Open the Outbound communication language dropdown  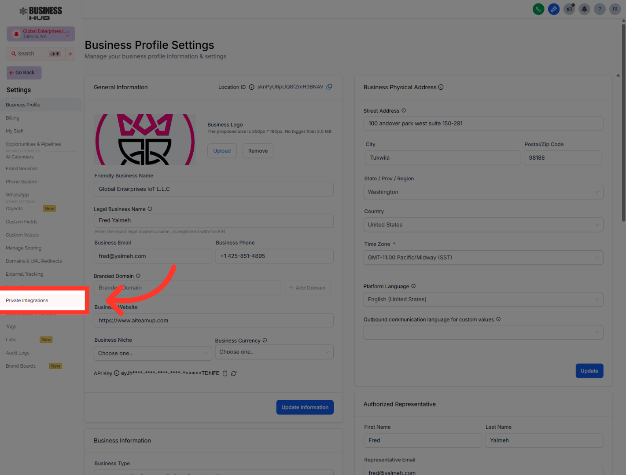coord(483,332)
